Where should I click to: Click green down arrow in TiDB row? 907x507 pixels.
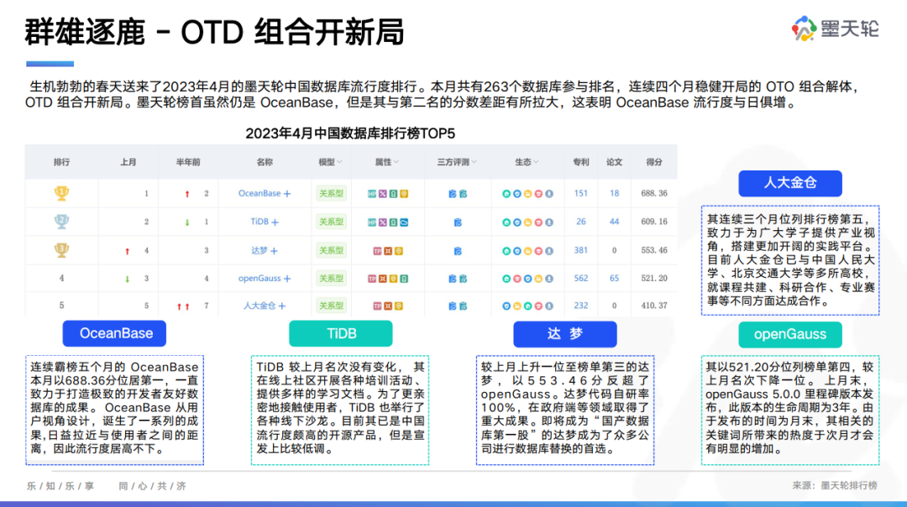tap(186, 222)
